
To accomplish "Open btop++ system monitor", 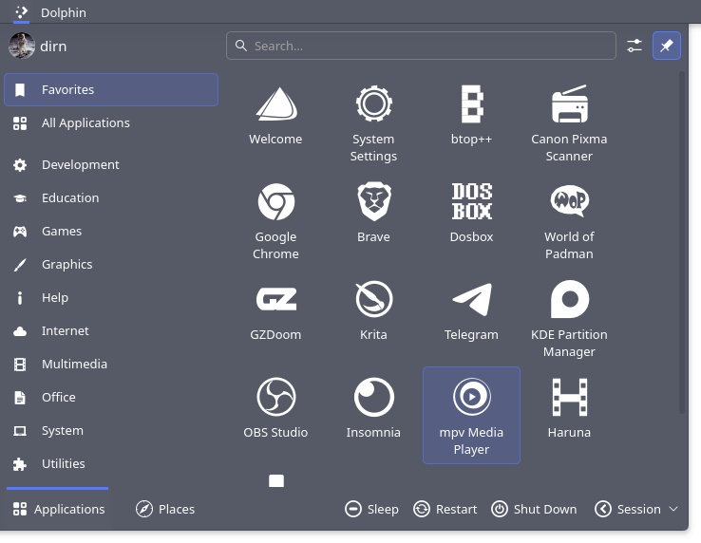I will tap(471, 113).
